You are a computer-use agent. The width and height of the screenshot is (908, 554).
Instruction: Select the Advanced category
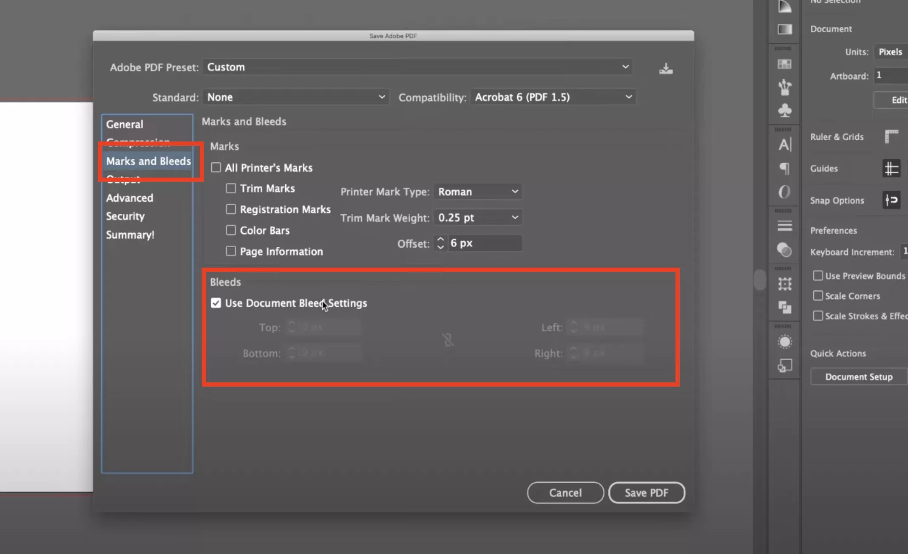[129, 198]
